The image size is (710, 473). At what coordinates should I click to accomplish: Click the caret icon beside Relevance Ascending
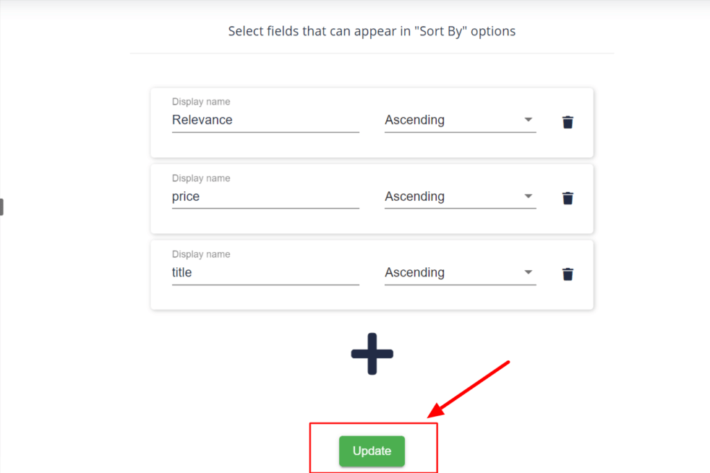(528, 119)
